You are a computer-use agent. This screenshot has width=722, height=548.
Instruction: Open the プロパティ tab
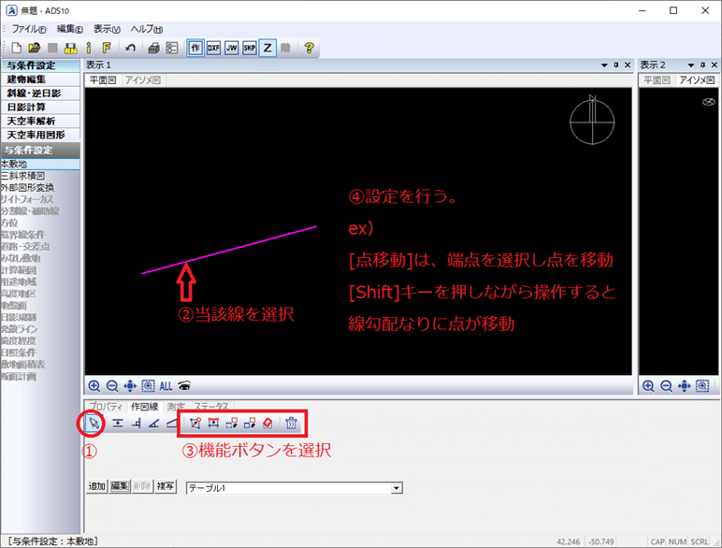pos(106,406)
